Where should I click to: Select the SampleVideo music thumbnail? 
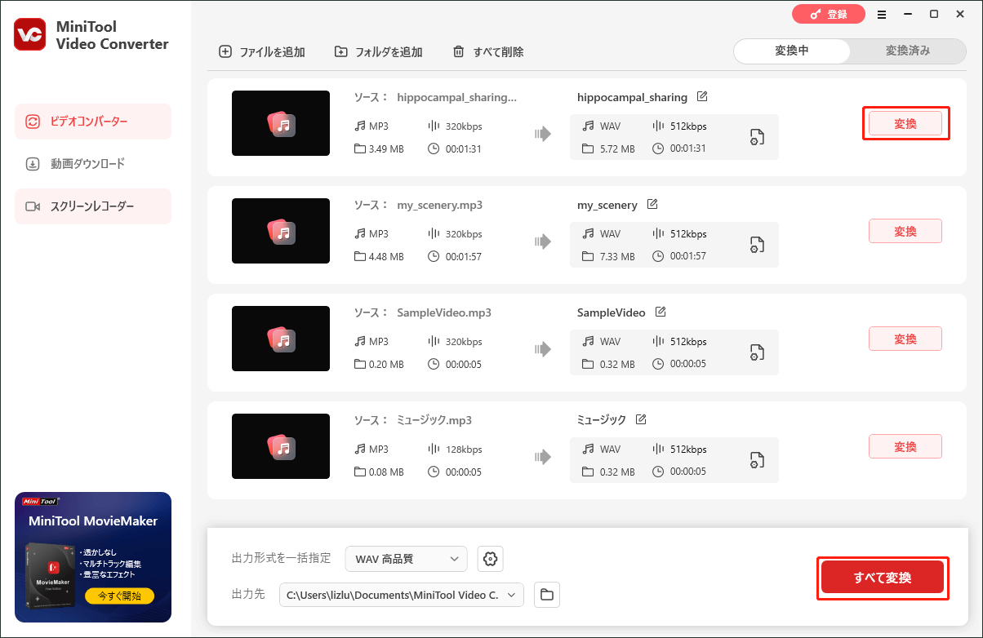pyautogui.click(x=281, y=339)
